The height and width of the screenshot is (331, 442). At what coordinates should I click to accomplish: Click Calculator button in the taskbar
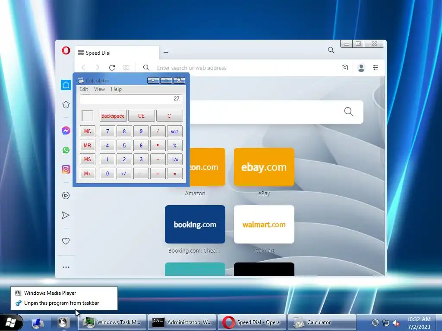[x=322, y=322]
